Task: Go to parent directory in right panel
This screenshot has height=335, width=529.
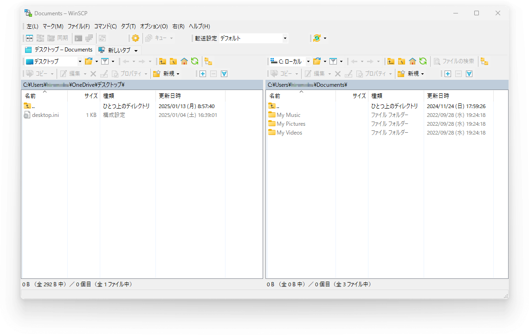Action: coord(391,61)
